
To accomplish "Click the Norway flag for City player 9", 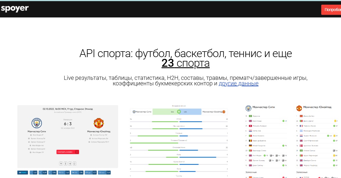I will [250, 160].
